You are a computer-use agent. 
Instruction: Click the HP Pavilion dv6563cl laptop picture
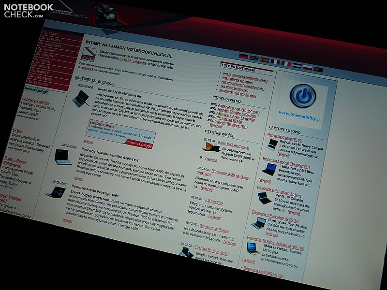tap(259, 223)
